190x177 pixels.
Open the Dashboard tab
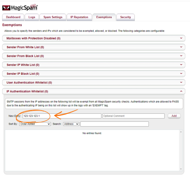[13, 17]
